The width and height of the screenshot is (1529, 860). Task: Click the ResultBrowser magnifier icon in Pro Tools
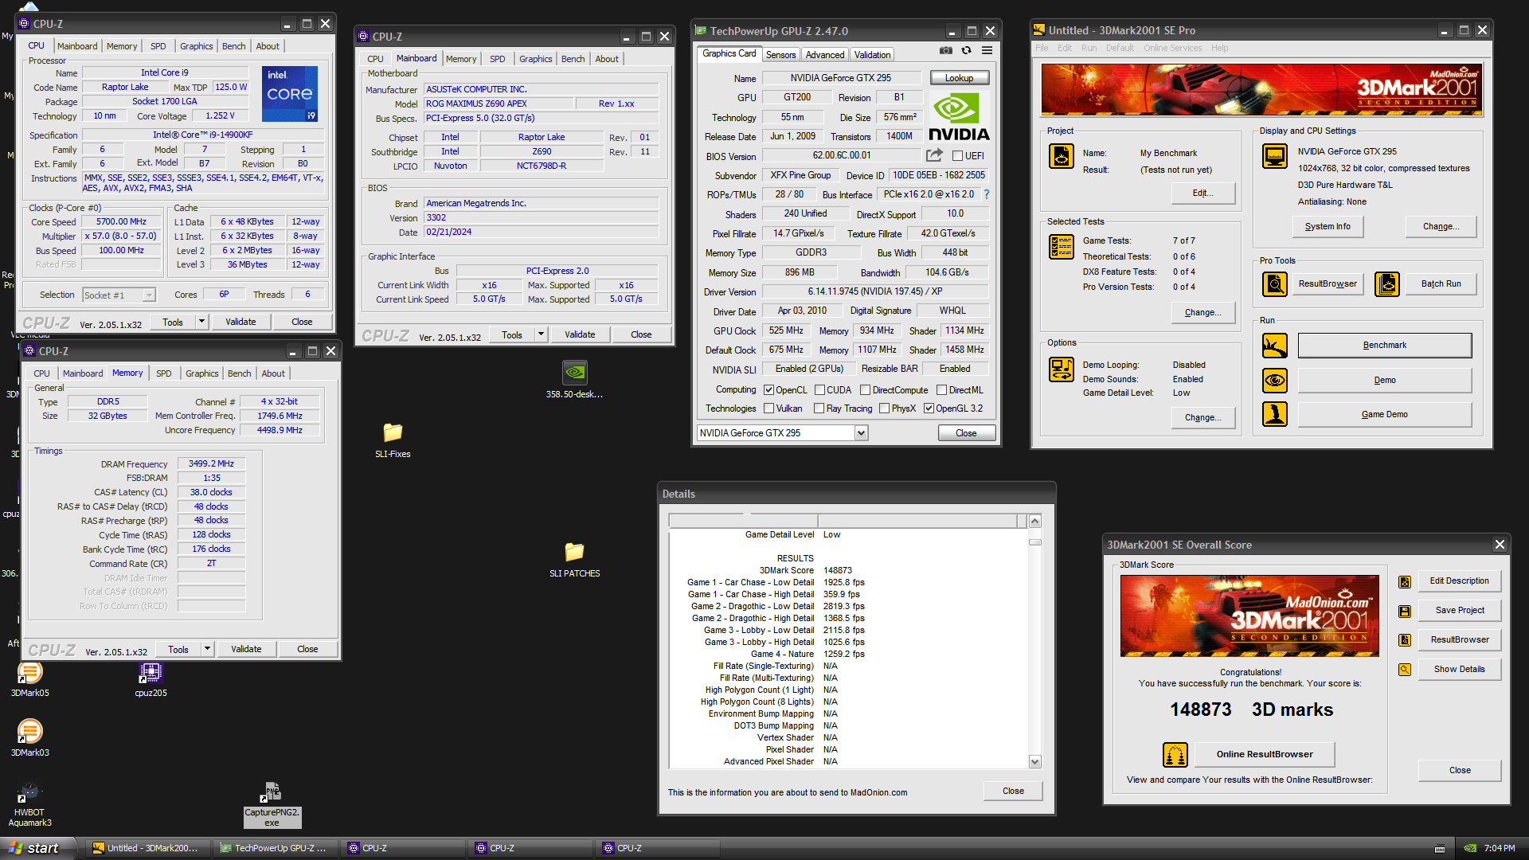(1274, 283)
